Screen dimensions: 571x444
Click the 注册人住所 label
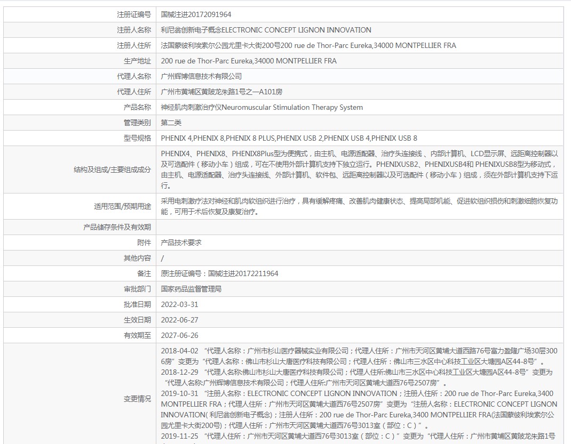tap(133, 45)
